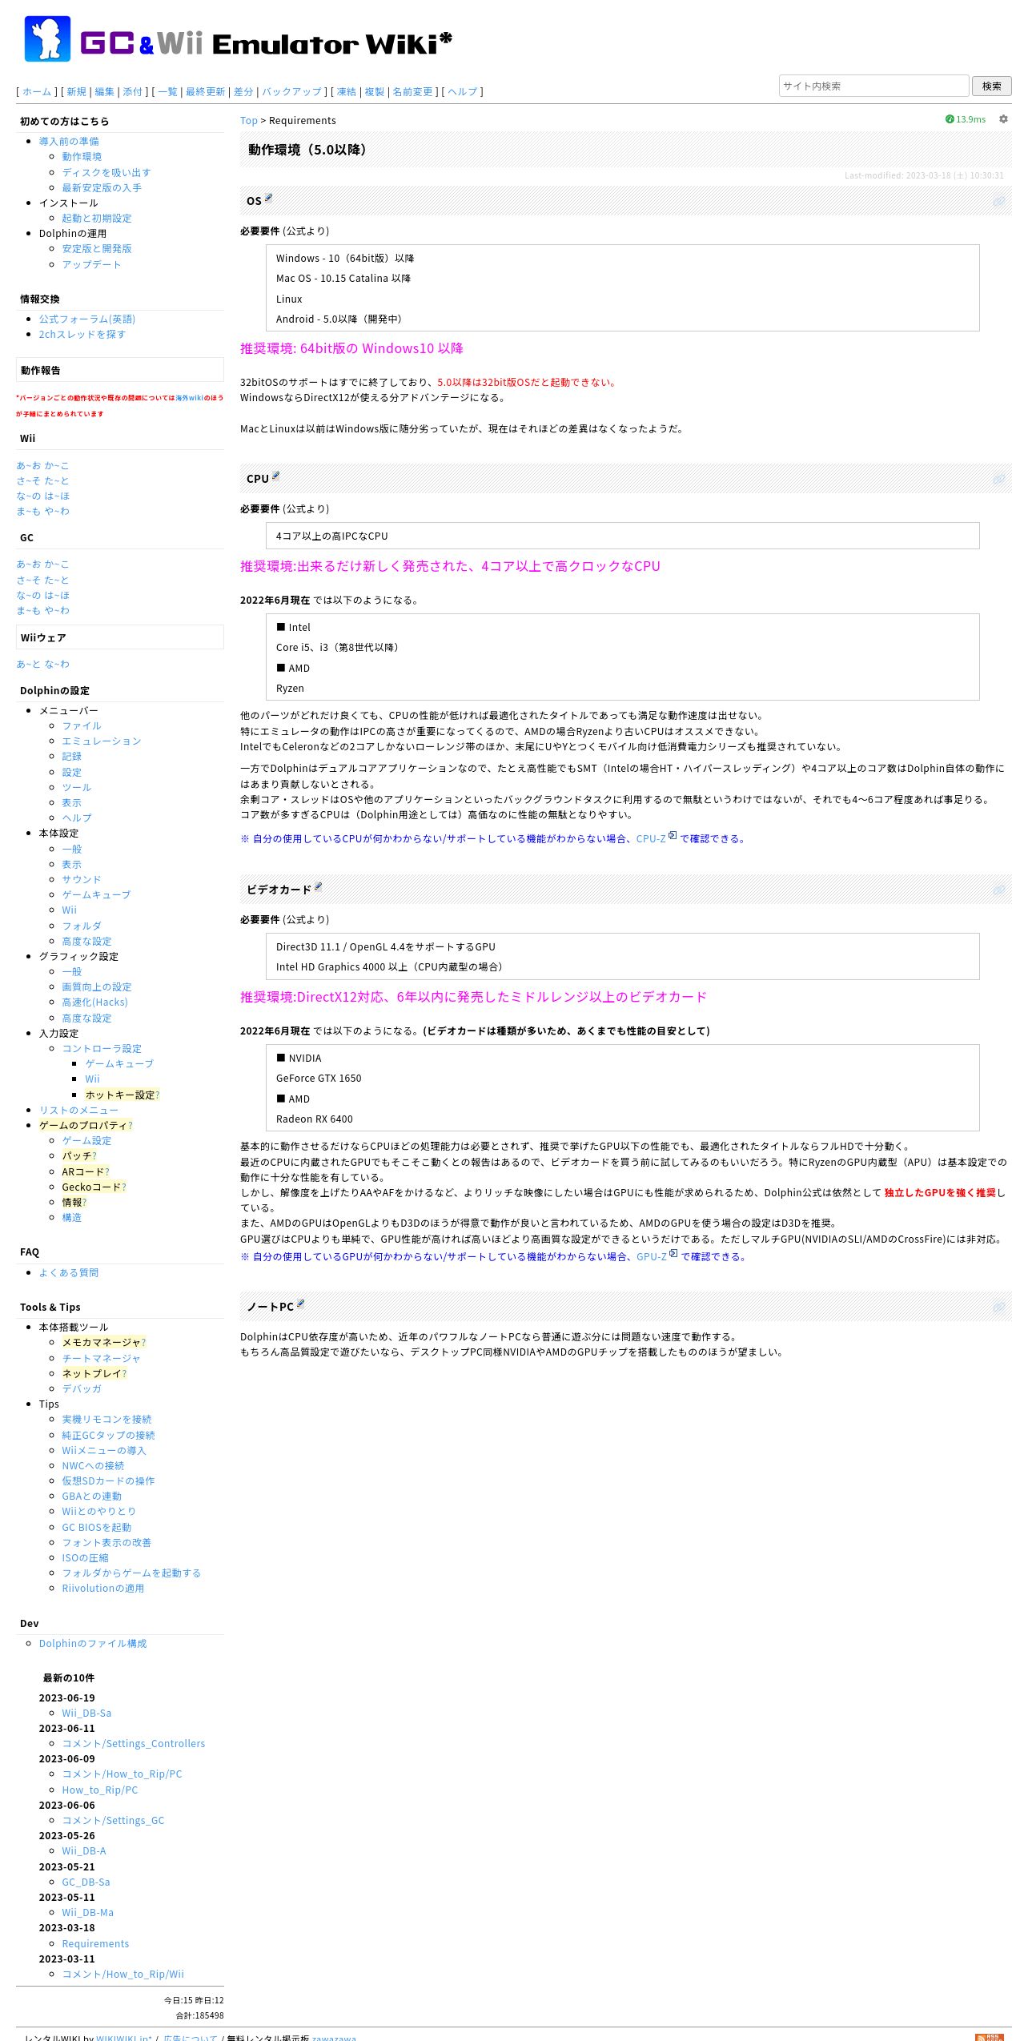The width and height of the screenshot is (1028, 2041).
Task: Open Dolphinのファイル構成 link
Action: pos(93,1643)
